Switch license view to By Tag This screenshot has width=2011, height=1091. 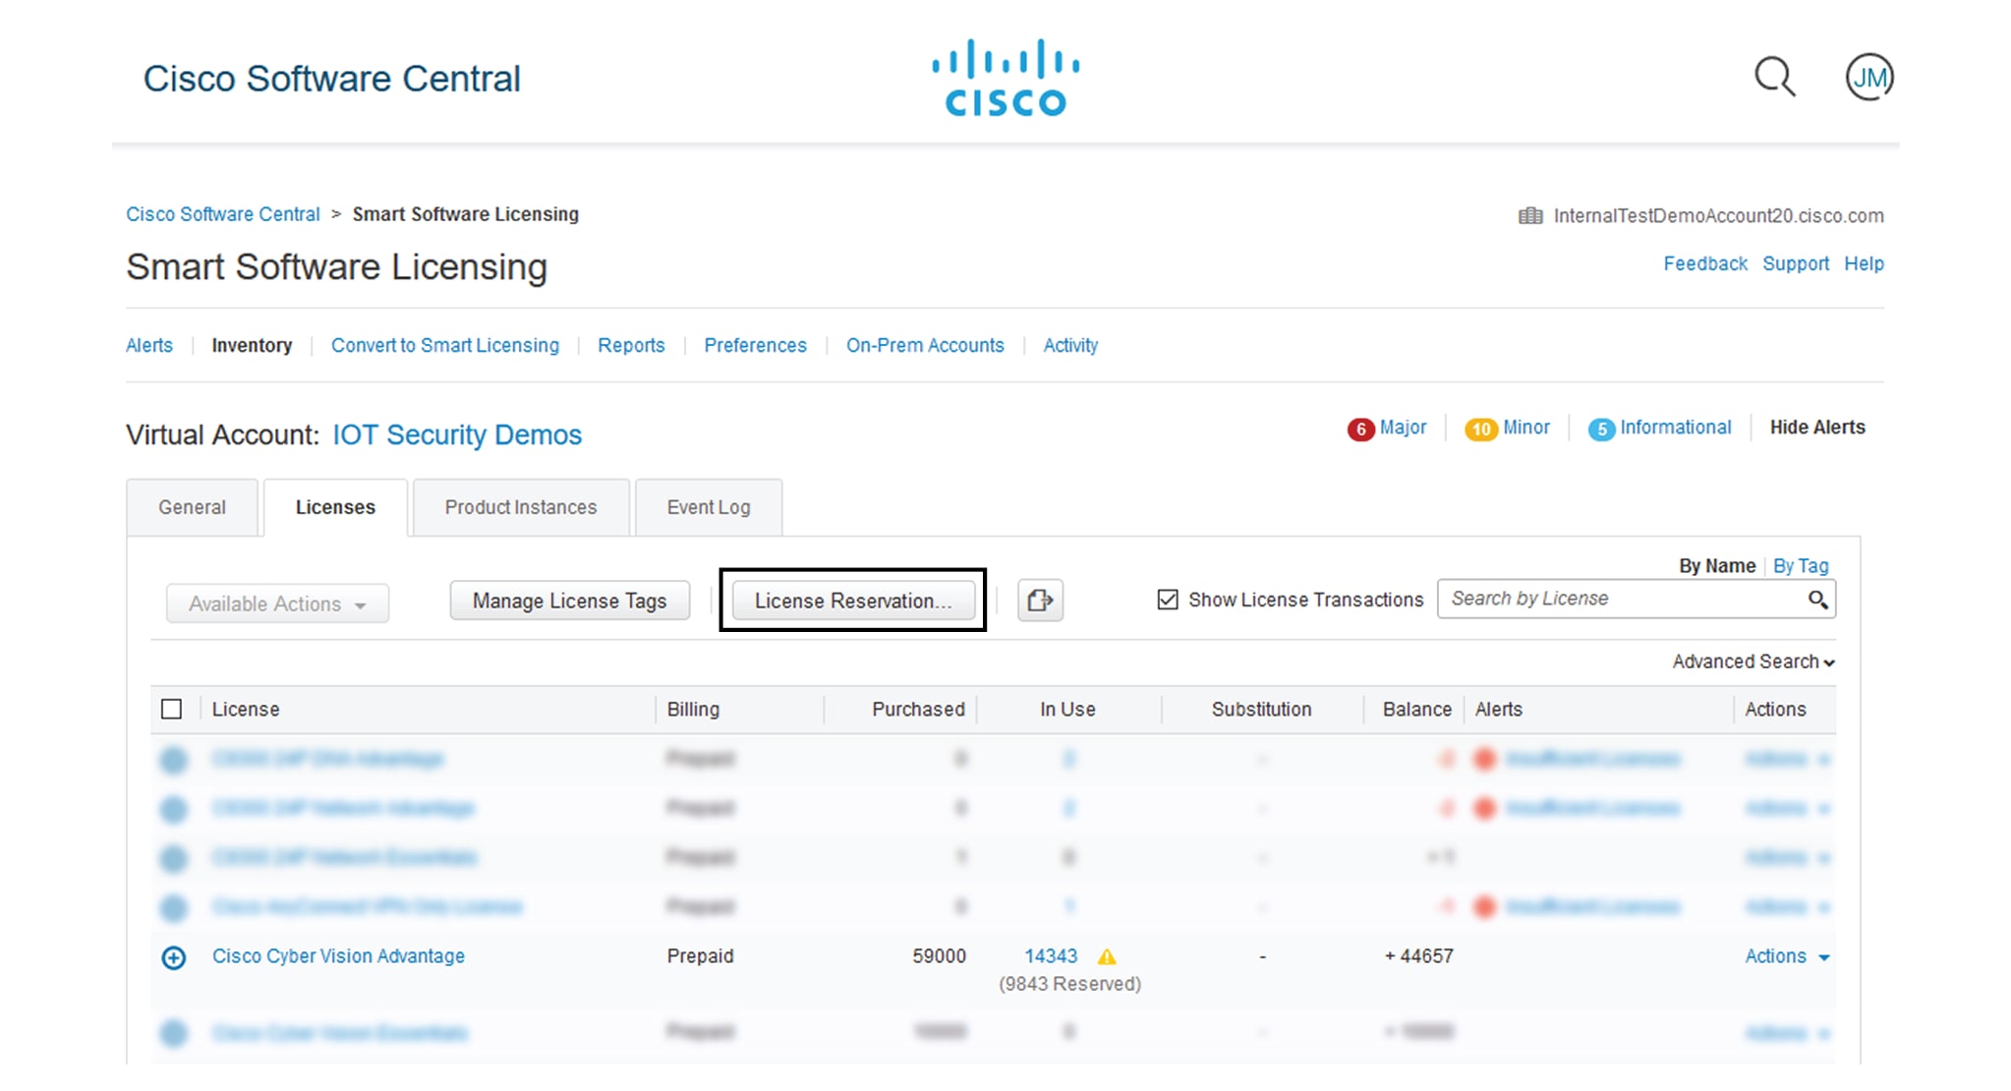[x=1801, y=566]
